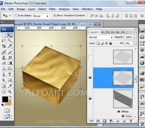This screenshot has width=145, height=128.
Task: Click the Opacity 100% field
Action: (x=129, y=37)
